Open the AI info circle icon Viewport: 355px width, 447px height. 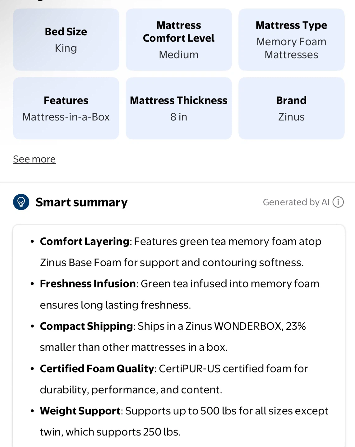[338, 202]
